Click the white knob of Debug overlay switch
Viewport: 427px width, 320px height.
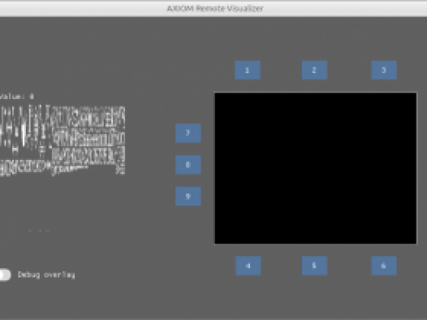click(4, 275)
